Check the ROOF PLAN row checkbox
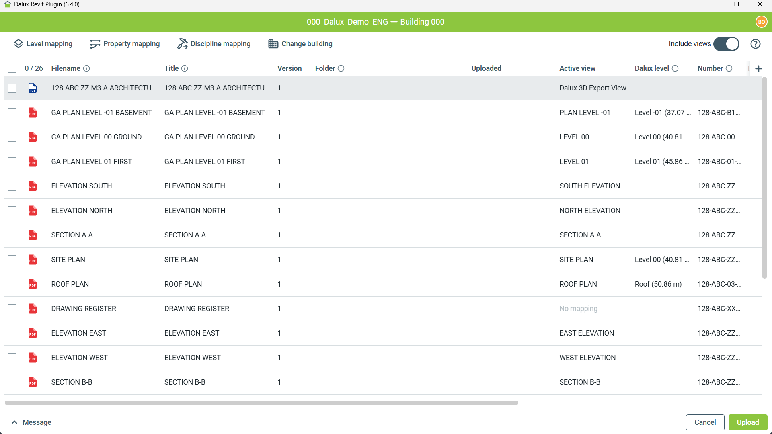Viewport: 772px width, 434px height. (12, 284)
